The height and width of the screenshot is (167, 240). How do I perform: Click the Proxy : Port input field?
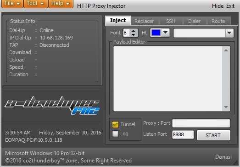pyautogui.click(x=201, y=123)
